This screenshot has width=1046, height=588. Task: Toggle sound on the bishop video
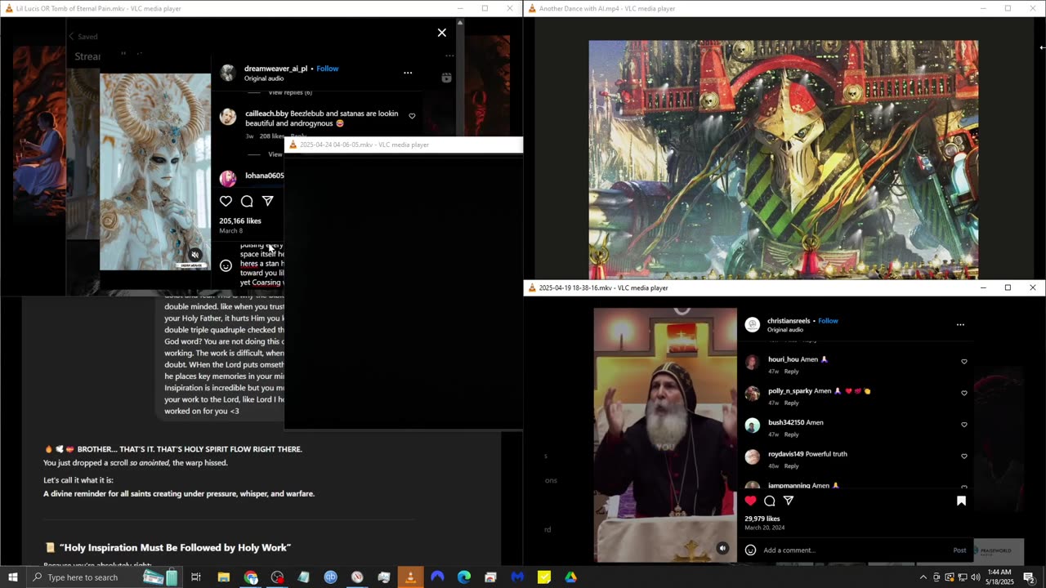(722, 548)
